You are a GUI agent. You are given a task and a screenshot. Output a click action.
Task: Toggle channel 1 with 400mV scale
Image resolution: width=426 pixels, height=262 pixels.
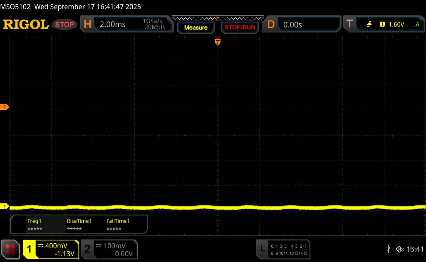click(51, 249)
